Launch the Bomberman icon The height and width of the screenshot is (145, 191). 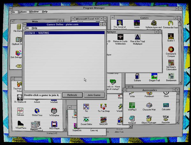click(171, 76)
